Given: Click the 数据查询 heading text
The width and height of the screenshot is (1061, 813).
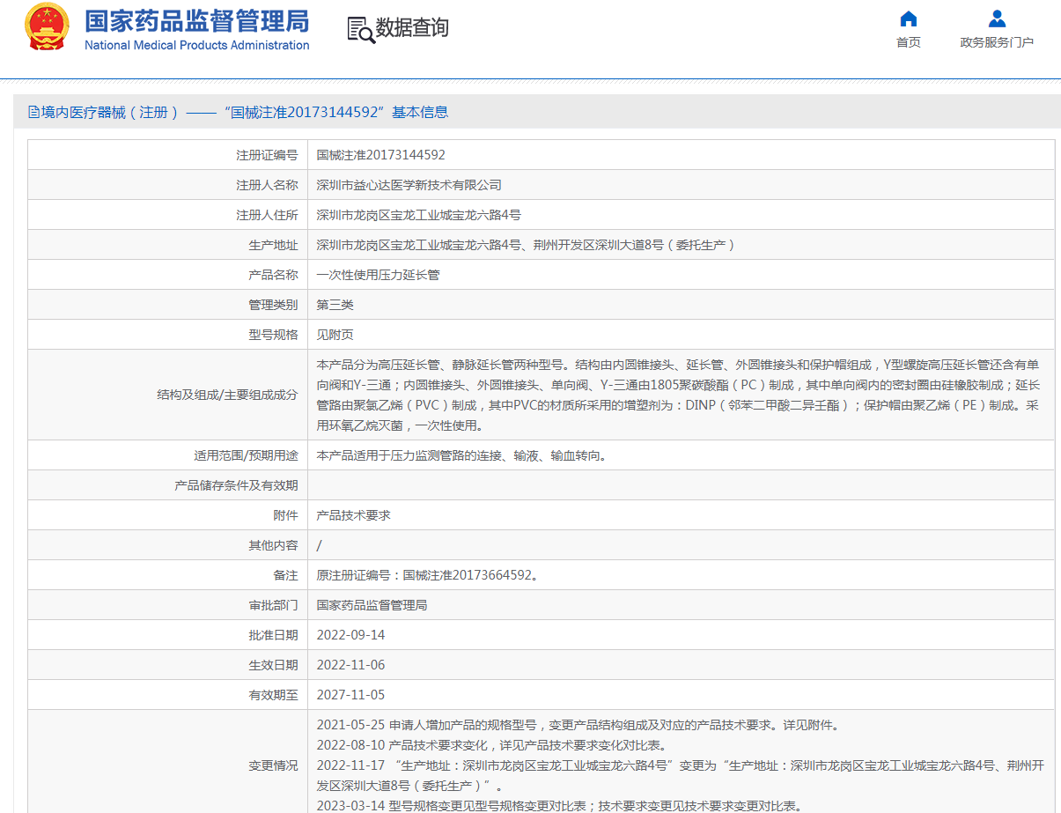Looking at the screenshot, I should click(412, 28).
